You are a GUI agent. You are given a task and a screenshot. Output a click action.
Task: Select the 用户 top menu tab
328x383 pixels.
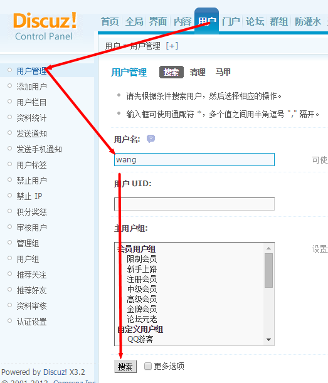point(206,21)
